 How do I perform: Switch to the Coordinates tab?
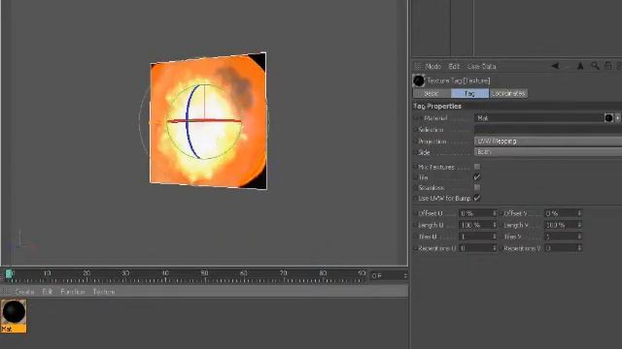click(508, 93)
